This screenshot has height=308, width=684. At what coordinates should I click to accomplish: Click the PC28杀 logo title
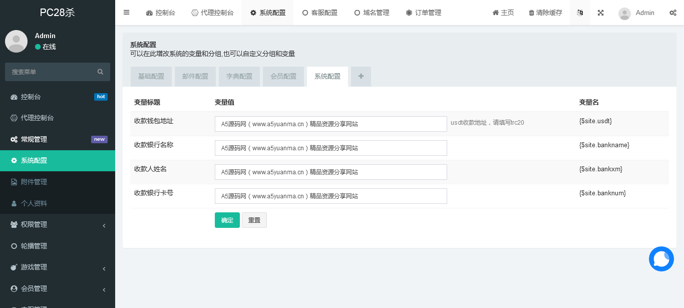(58, 13)
